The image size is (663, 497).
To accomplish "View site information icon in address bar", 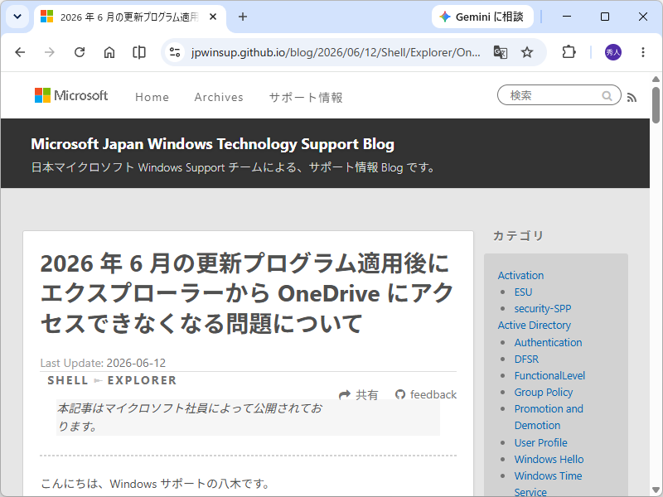I will [x=175, y=52].
